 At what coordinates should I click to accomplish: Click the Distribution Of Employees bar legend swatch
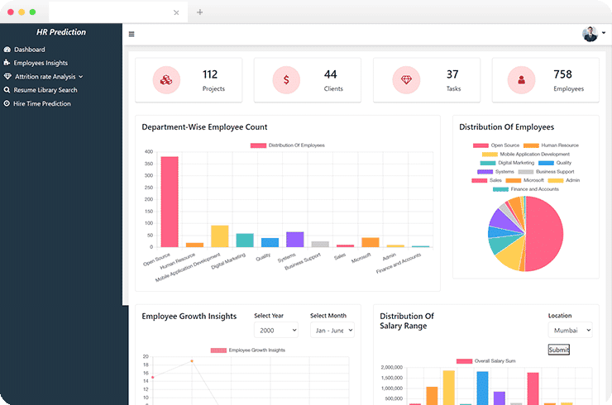(258, 145)
